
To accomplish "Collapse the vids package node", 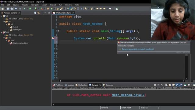I will click(7, 41).
